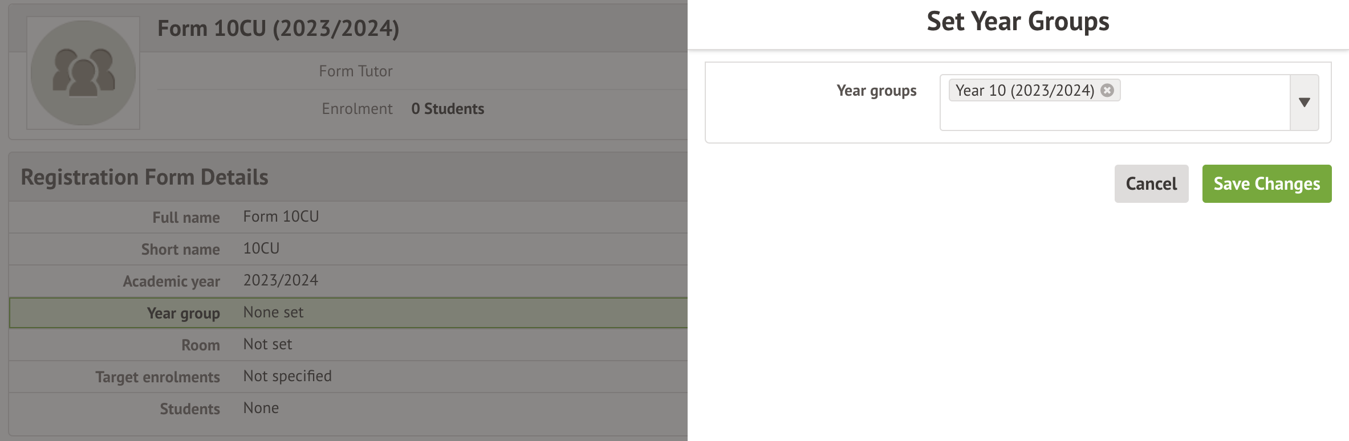Expand the Year groups dropdown arrow
This screenshot has height=441, width=1349.
coord(1304,103)
